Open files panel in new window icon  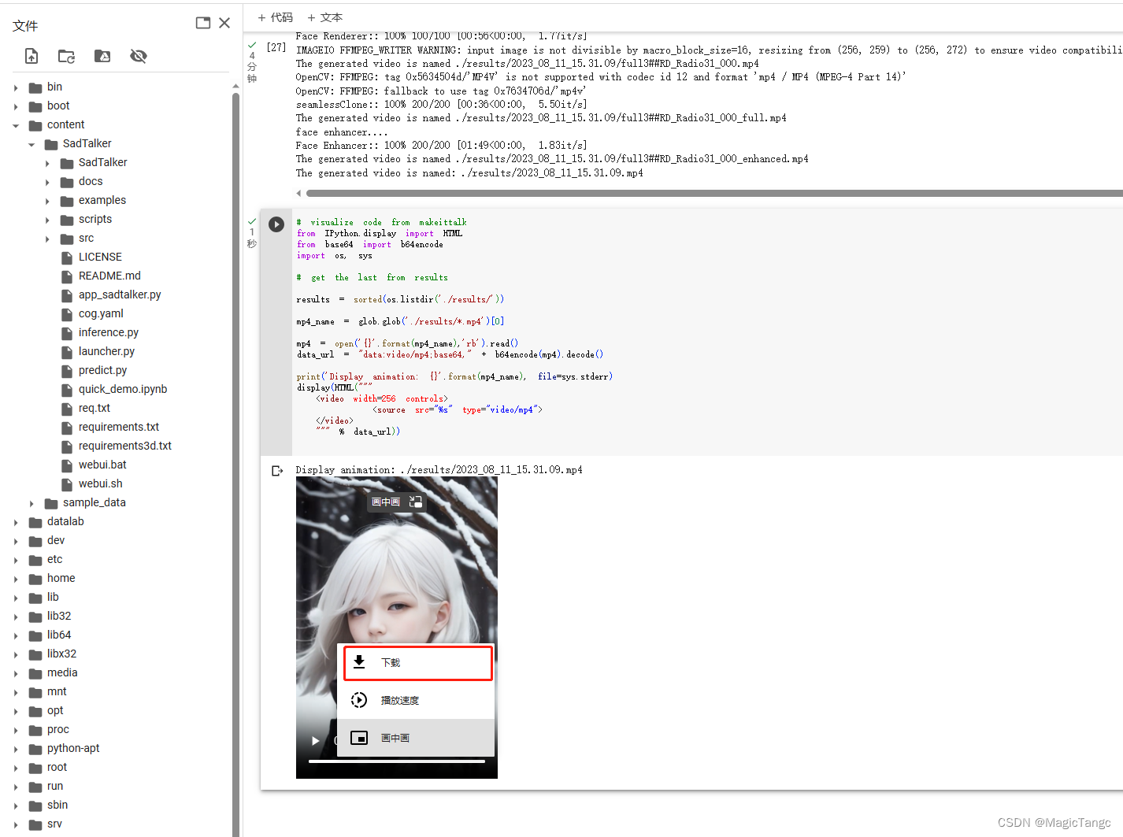point(203,23)
